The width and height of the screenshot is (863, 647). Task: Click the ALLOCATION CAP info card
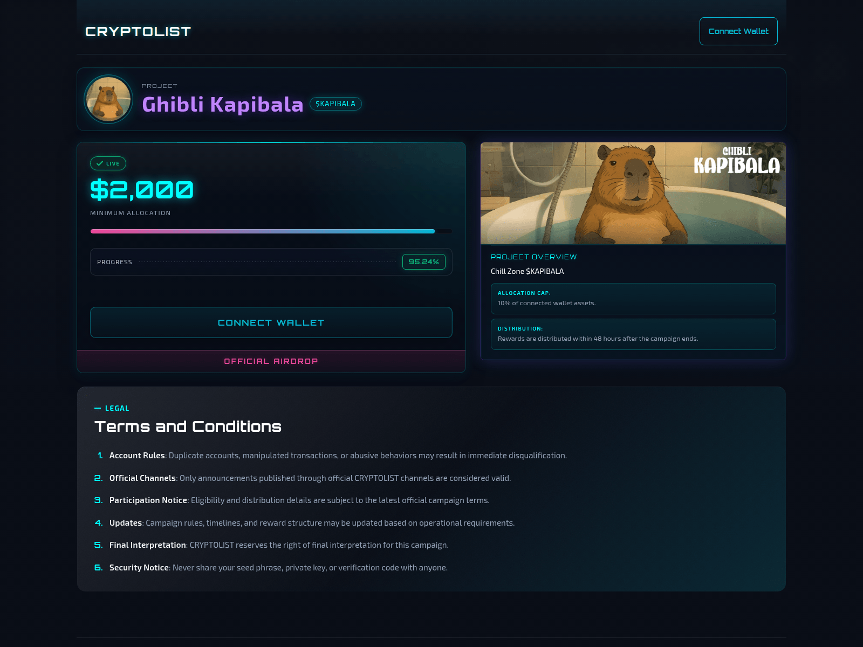(x=633, y=298)
